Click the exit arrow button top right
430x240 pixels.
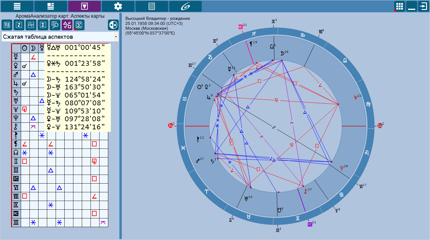point(423,6)
